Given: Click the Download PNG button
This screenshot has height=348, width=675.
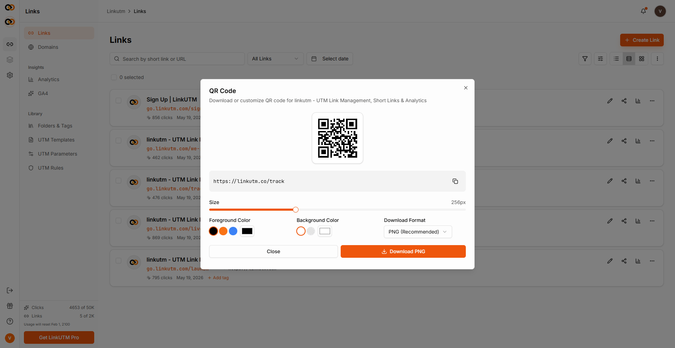Looking at the screenshot, I should [403, 251].
